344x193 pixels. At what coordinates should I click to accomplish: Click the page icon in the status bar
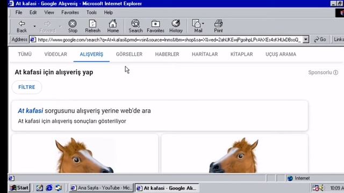11,179
